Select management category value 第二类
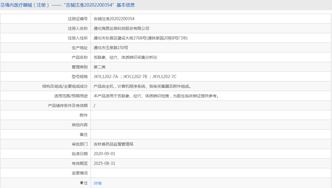Viewport: 332px width, 188px height. [100, 67]
